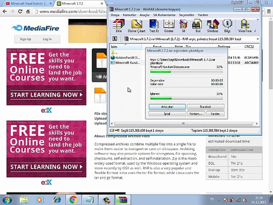Image resolution: width=273 pixels, height=205 pixels.
Task: Click START LEARNING NOW in the lower edX ad
Action: pos(46,167)
